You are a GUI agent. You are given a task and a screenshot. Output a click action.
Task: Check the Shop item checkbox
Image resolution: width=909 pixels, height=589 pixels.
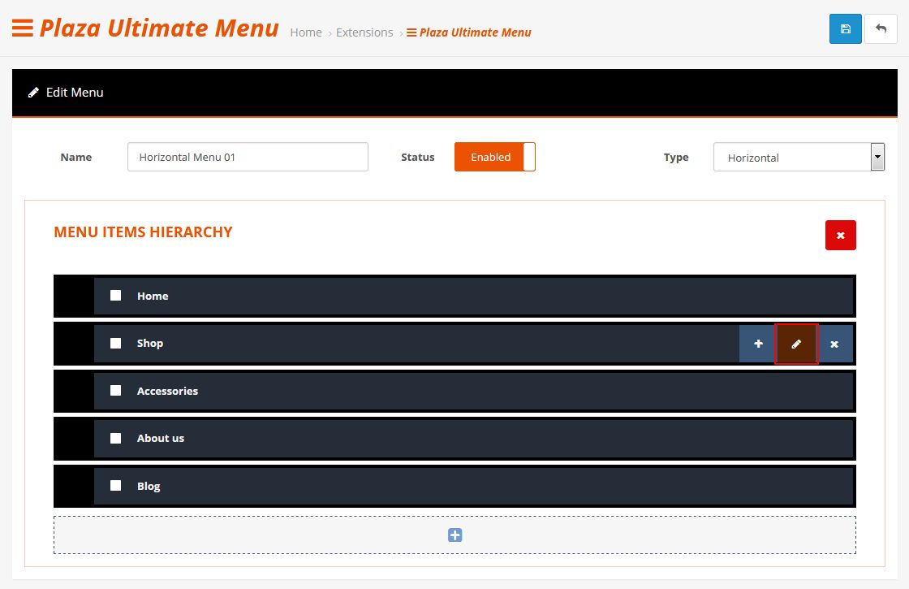(116, 343)
